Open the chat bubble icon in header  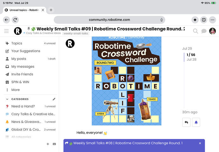[x=204, y=31]
